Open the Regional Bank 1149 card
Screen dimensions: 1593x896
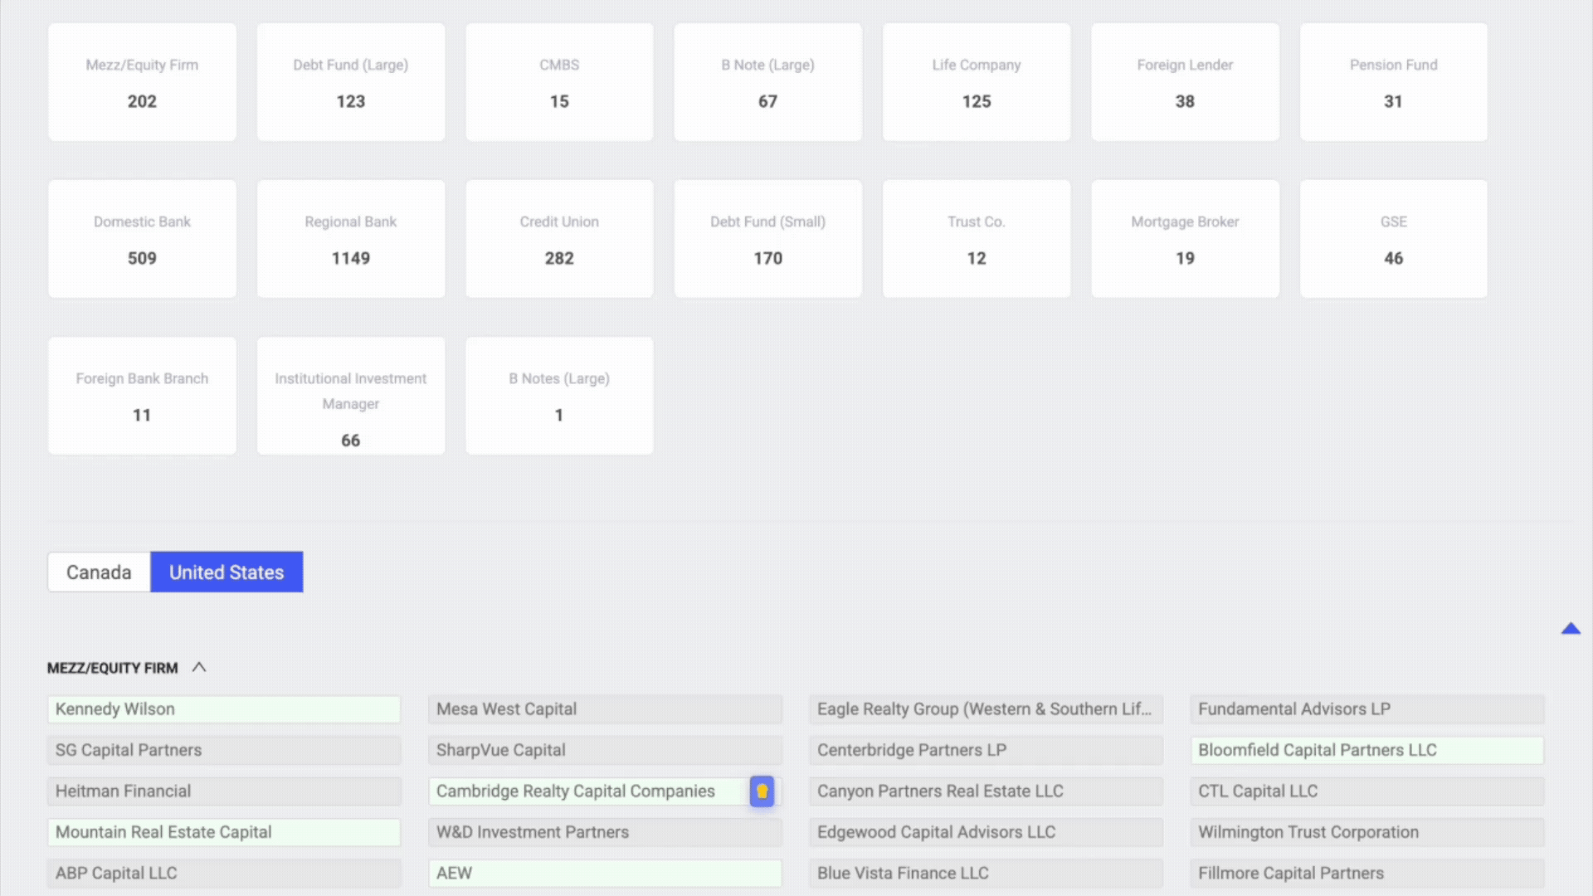[350, 239]
